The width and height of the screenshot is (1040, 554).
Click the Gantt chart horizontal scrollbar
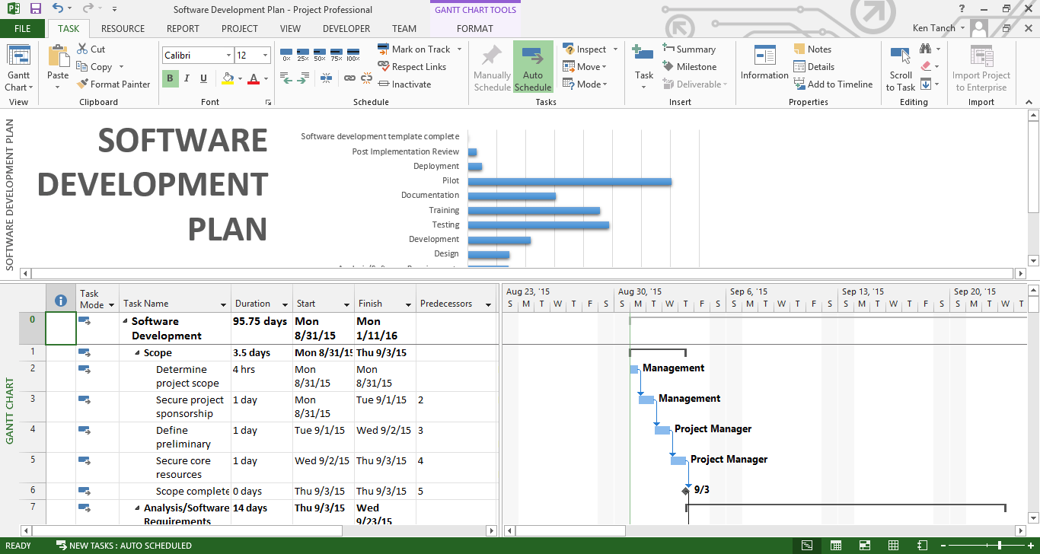pos(571,530)
